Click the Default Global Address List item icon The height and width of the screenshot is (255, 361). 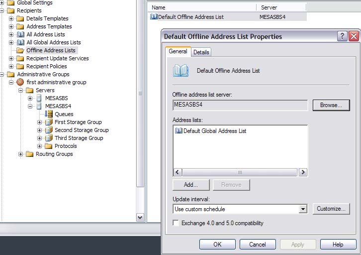179,130
